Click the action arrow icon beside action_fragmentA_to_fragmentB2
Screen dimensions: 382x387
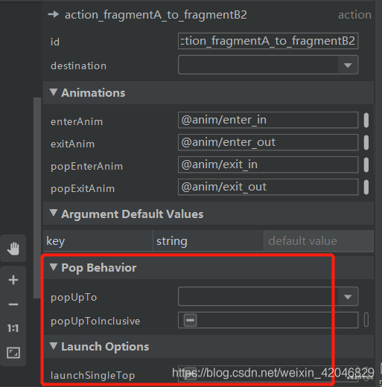[x=54, y=15]
